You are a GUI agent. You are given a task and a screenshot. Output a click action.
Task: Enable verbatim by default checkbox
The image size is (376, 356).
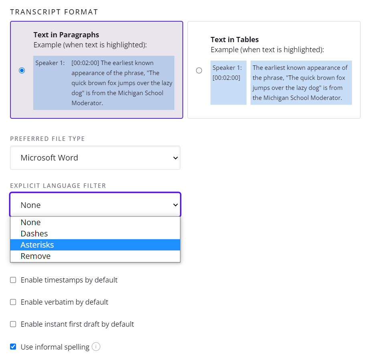[x=13, y=302]
